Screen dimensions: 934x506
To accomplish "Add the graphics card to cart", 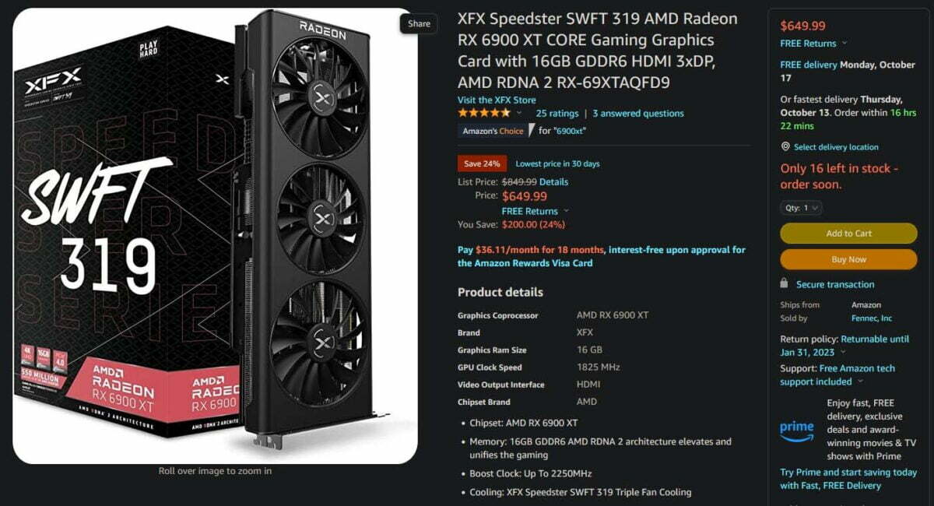I will (x=848, y=233).
